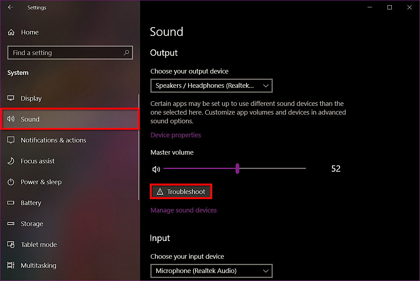The width and height of the screenshot is (420, 281).
Task: Click the Troubleshoot button
Action: coord(181,192)
